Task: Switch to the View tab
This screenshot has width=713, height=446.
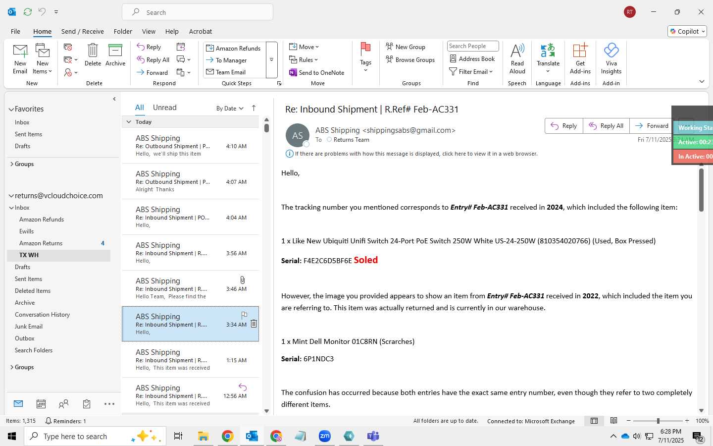Action: click(x=149, y=31)
